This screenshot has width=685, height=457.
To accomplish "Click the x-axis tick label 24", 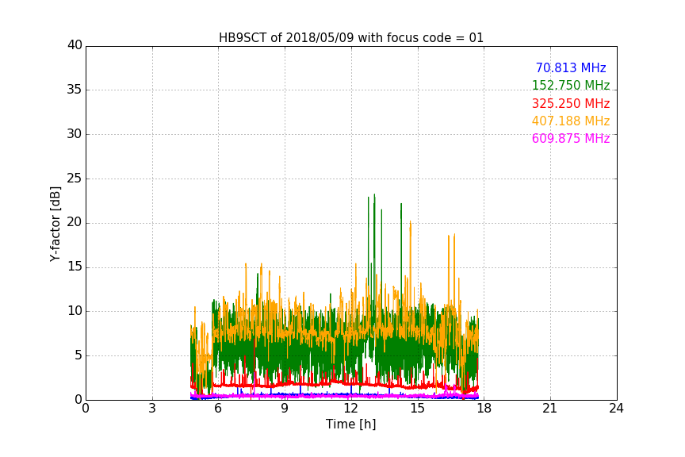I will 616,409.
